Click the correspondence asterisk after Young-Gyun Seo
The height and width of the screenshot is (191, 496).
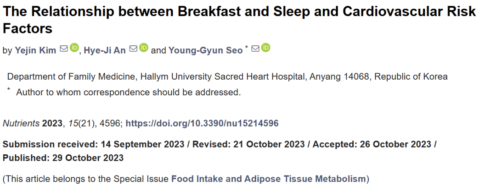pos(247,47)
